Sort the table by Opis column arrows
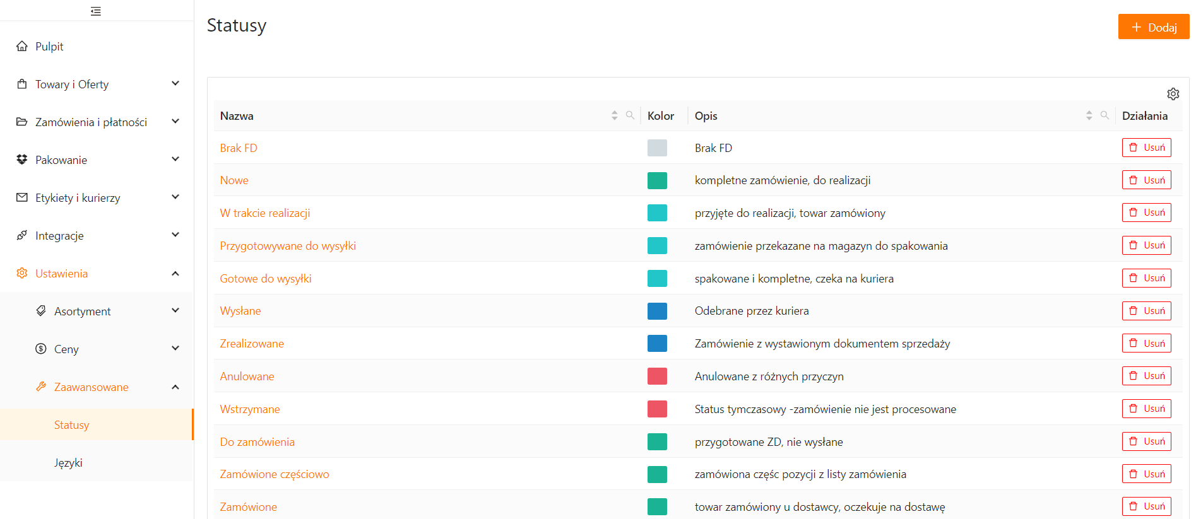This screenshot has width=1196, height=519. pyautogui.click(x=1089, y=115)
